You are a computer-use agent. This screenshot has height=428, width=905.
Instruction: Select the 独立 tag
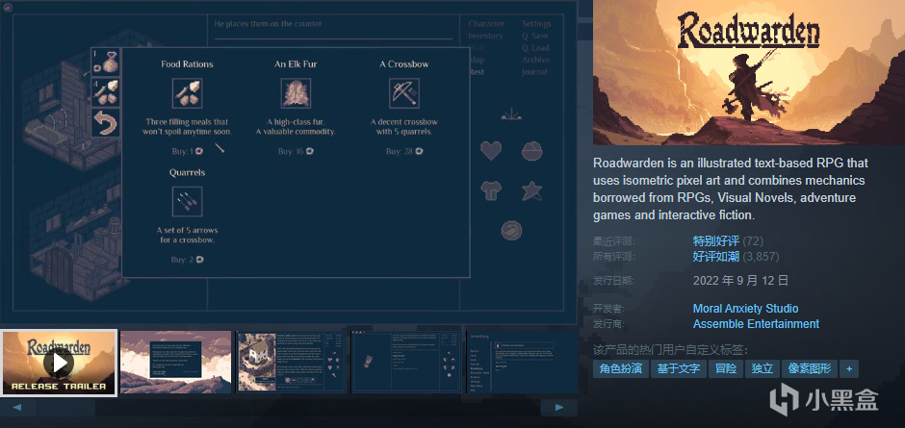(762, 368)
